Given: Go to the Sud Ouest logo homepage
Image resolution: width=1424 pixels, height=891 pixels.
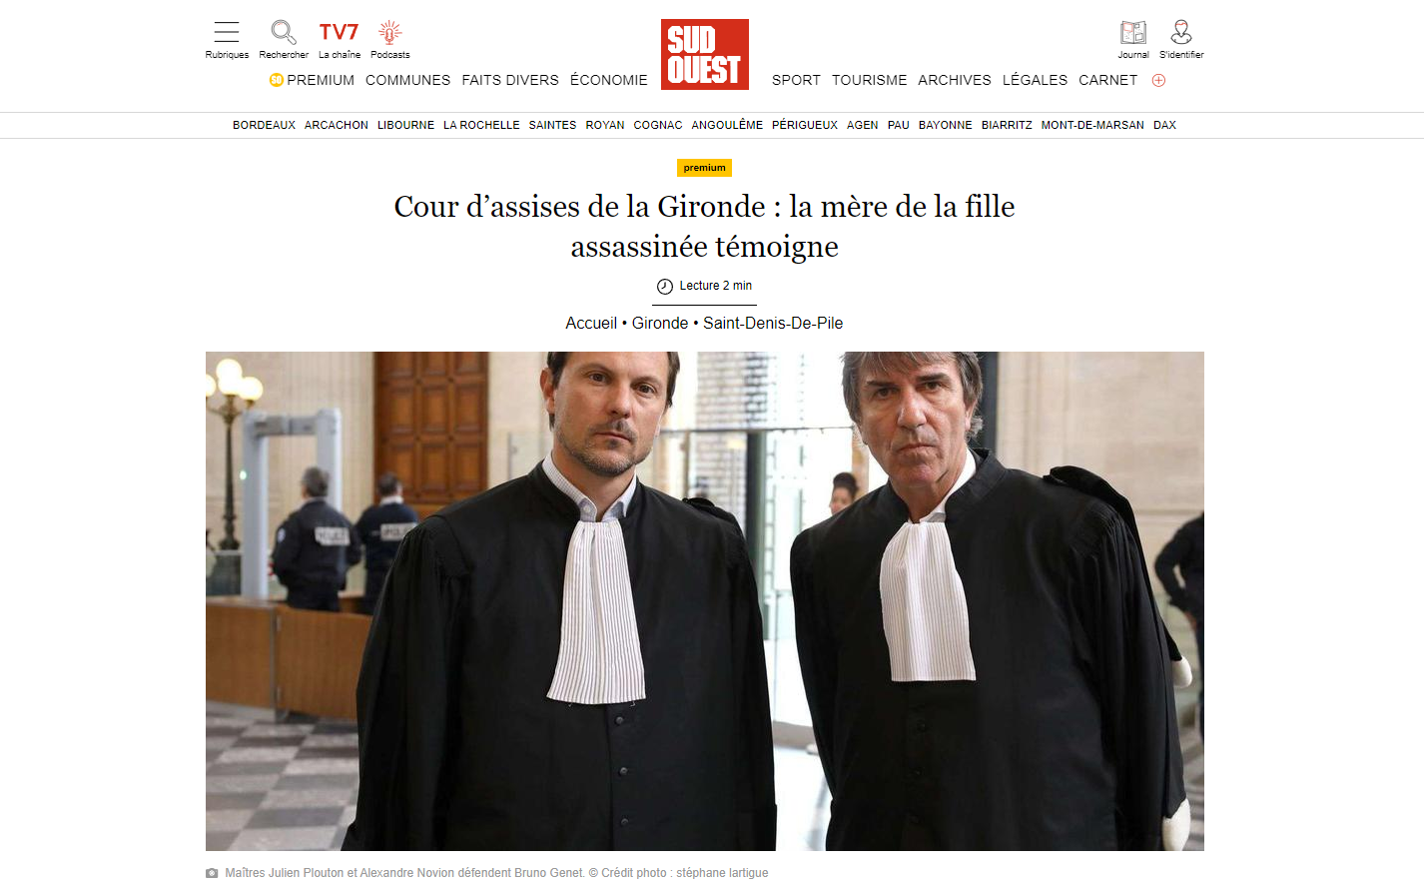Looking at the screenshot, I should click(705, 54).
